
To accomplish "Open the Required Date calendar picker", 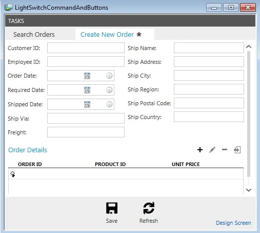I will point(87,90).
